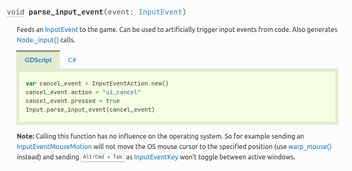Image resolution: width=352 pixels, height=171 pixels.
Task: Click InputEventAction.new() in the code sample
Action: pyautogui.click(x=130, y=83)
